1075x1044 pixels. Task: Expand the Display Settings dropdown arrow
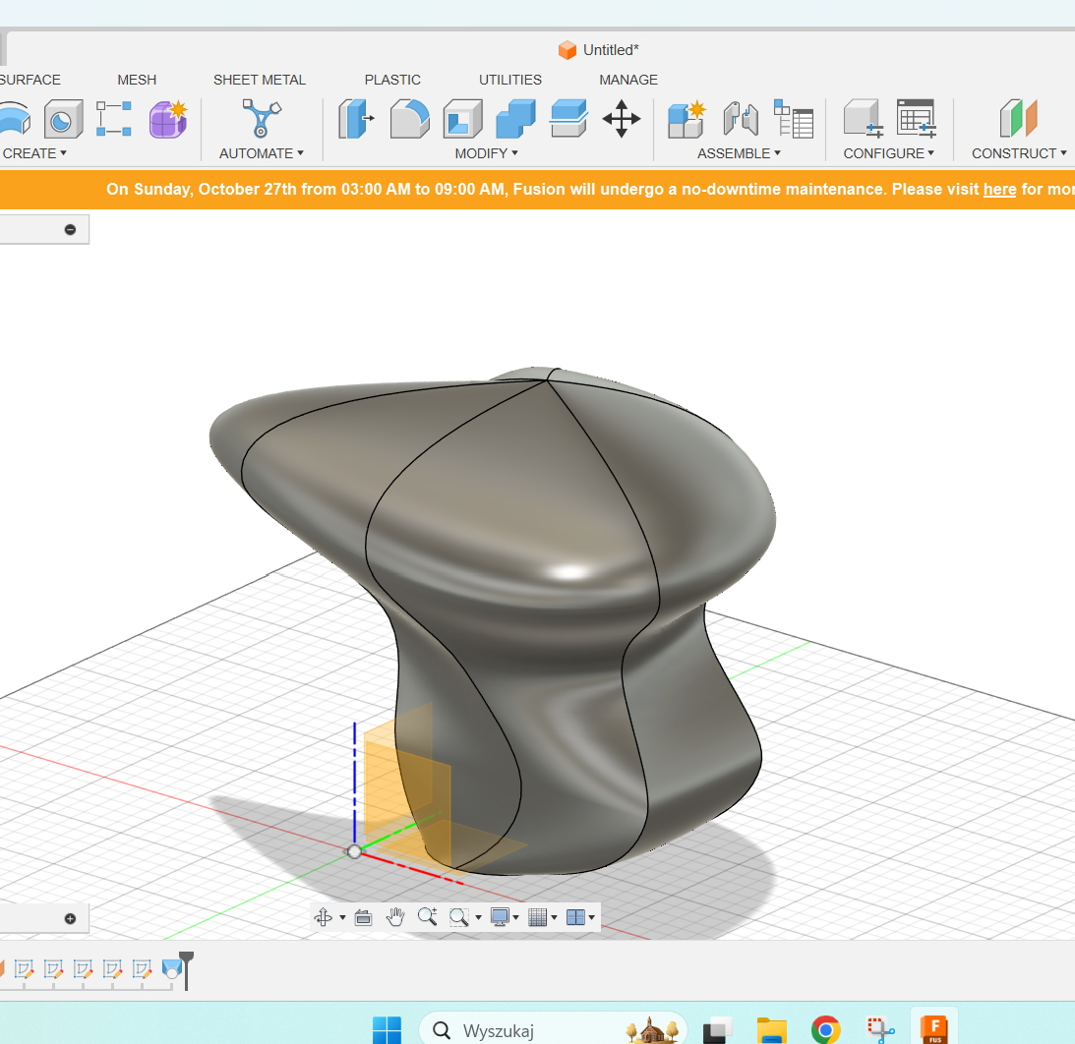tap(515, 917)
